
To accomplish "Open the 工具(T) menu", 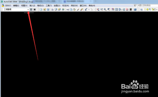I will pyautogui.click(x=49, y=6).
